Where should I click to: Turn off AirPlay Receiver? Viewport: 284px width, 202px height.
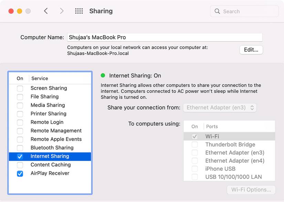point(20,173)
